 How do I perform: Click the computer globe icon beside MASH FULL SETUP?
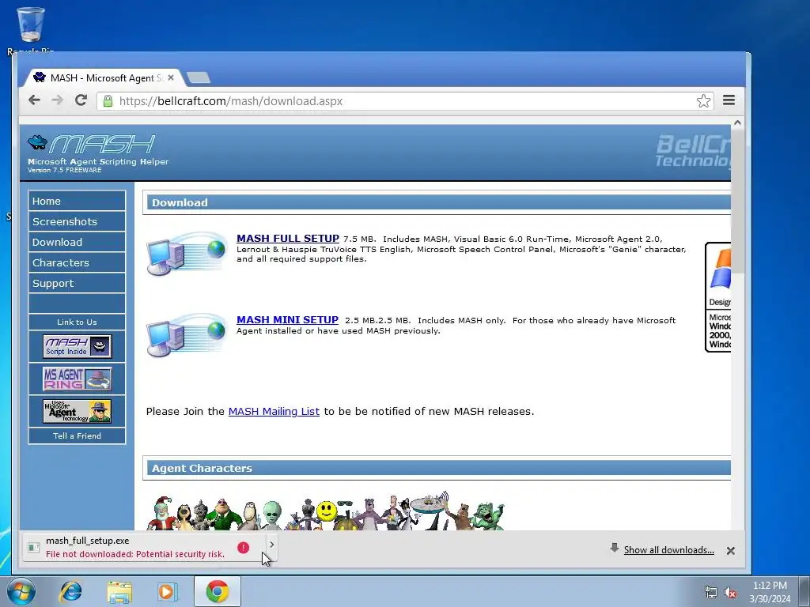(x=187, y=253)
